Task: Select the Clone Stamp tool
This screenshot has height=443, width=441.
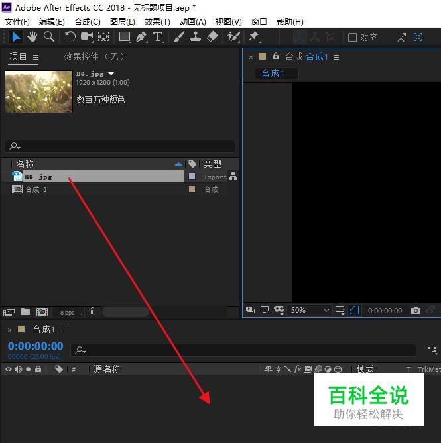Action: [196, 37]
